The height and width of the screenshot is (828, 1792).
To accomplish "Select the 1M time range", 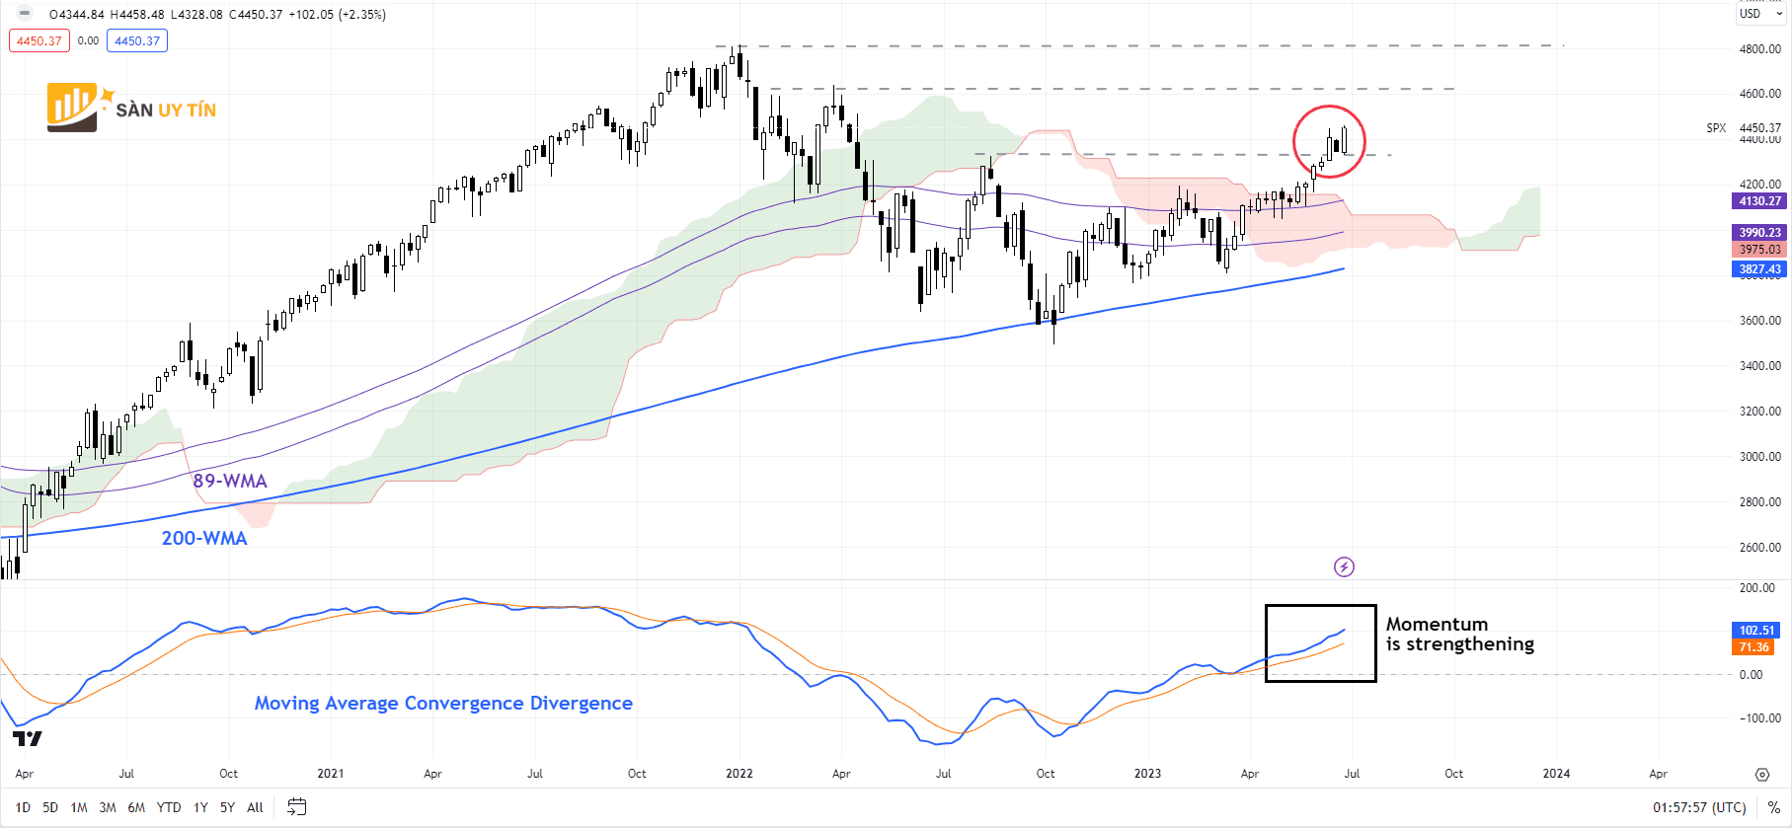I will click(x=79, y=807).
